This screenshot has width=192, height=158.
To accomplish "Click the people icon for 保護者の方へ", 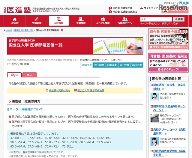I will 125,19.
